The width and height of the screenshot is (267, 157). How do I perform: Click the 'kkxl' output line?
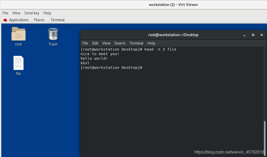click(85, 63)
